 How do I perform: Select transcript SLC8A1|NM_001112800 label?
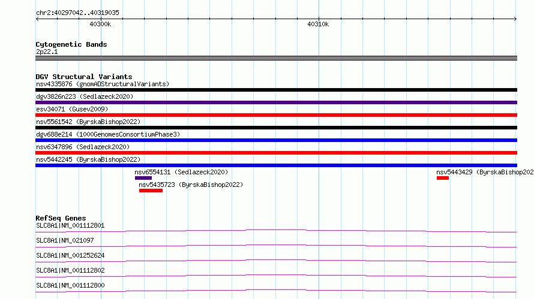[70, 285]
